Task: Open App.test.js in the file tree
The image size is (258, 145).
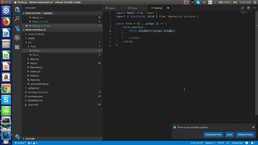Action: (62, 67)
